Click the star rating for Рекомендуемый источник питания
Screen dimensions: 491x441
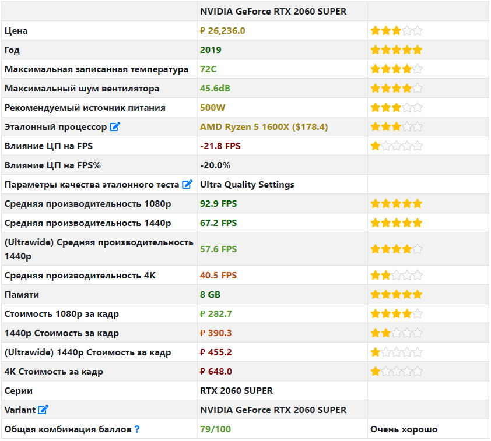[397, 108]
